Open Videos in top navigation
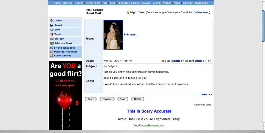 pos(167,3)
